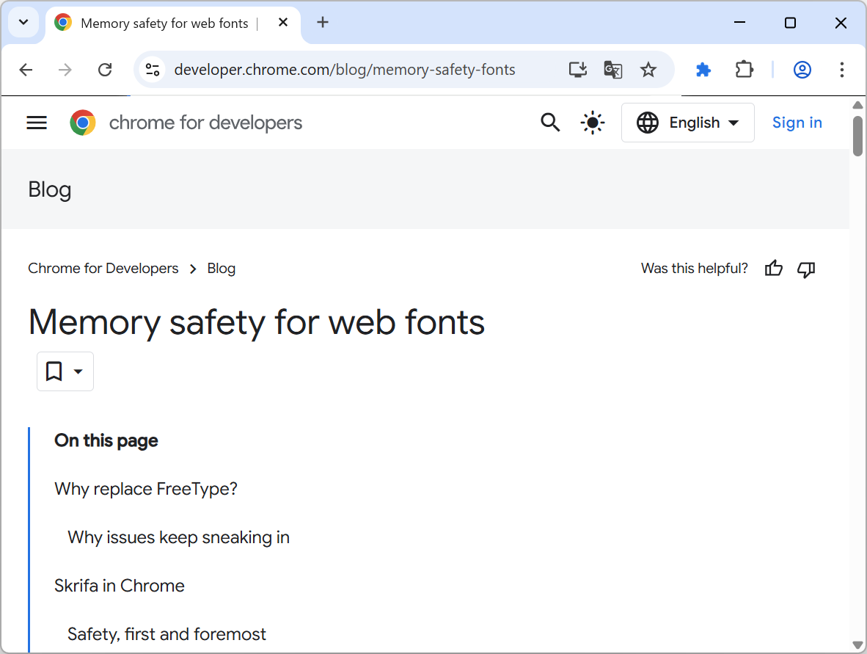
Task: Open the Chrome extensions puzzle icon
Action: 744,70
